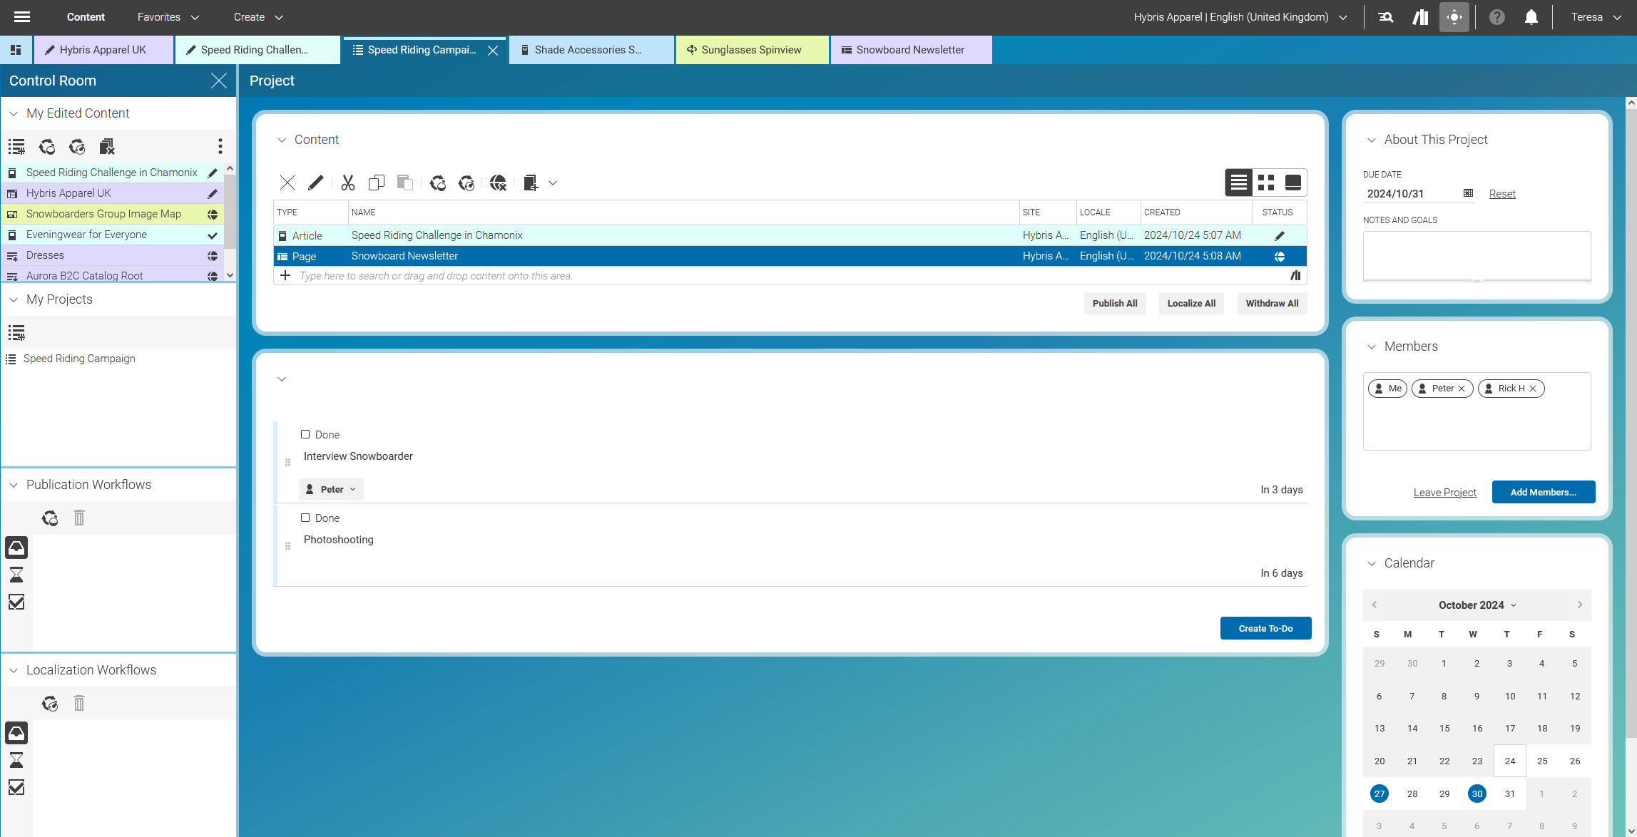Switch to the Sunglasses Spinview tab
Image resolution: width=1637 pixels, height=837 pixels.
(751, 50)
